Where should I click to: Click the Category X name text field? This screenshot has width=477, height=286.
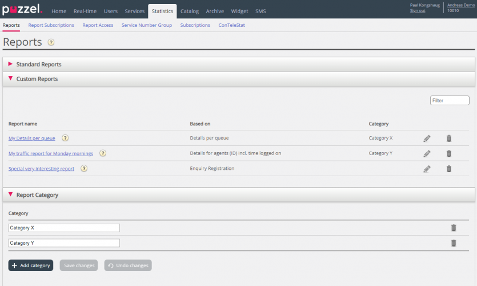pyautogui.click(x=64, y=228)
